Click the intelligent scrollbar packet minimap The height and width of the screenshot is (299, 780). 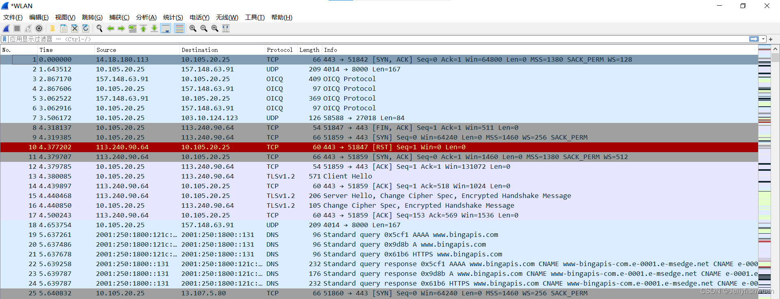[x=765, y=172]
